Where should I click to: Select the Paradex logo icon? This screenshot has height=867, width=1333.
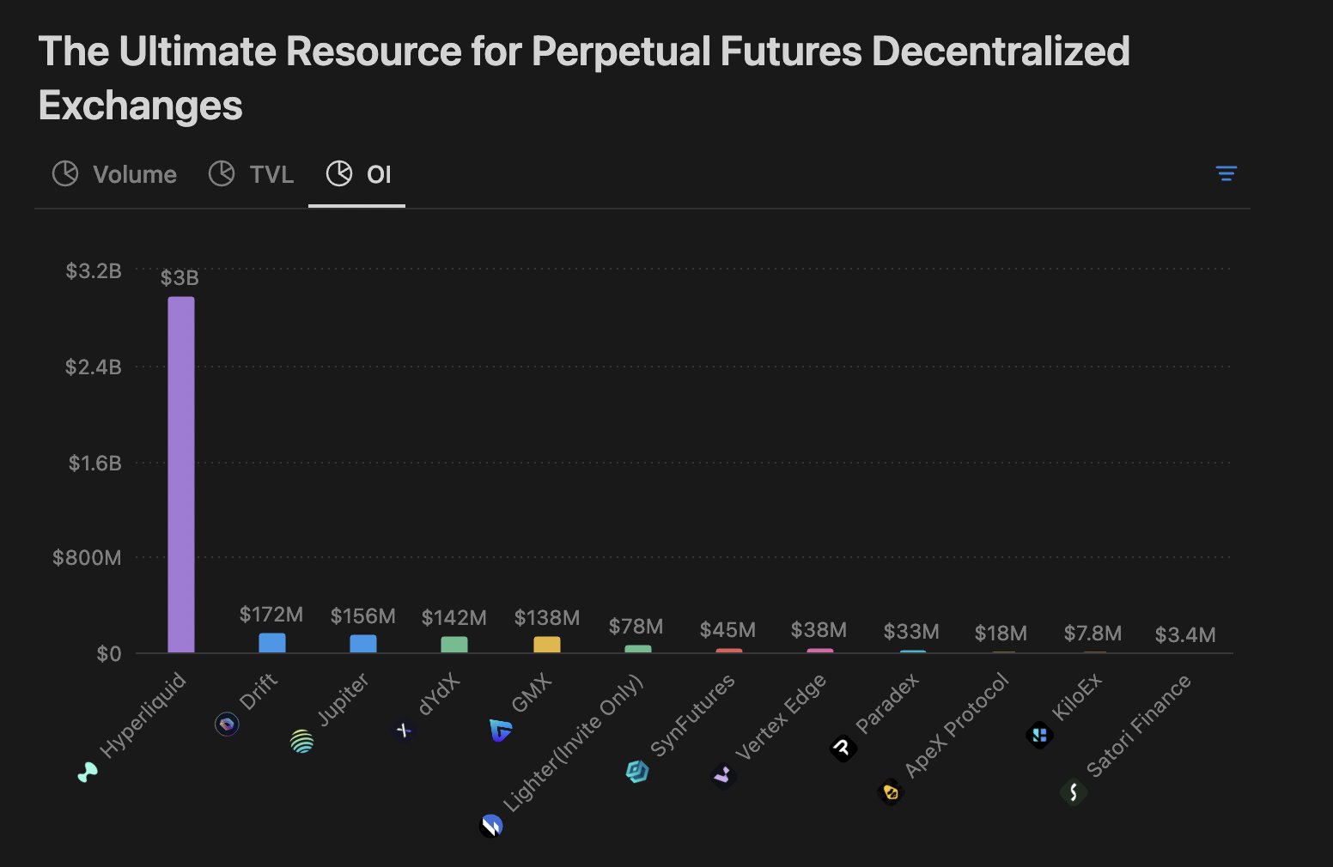pyautogui.click(x=843, y=749)
